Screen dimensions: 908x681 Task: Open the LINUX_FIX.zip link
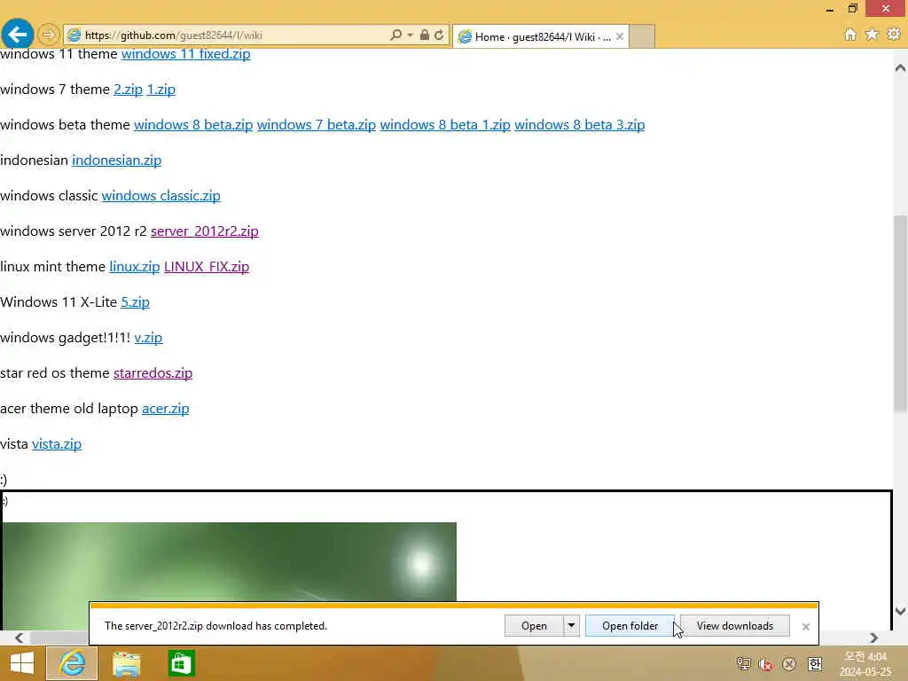[207, 266]
